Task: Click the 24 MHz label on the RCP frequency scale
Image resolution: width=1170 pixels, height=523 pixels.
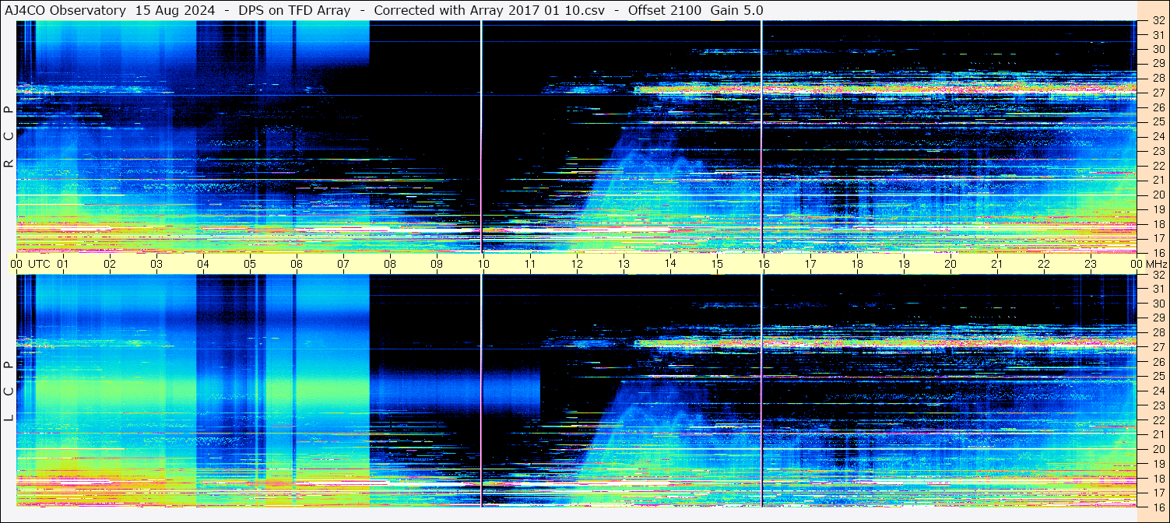Action: (1158, 137)
